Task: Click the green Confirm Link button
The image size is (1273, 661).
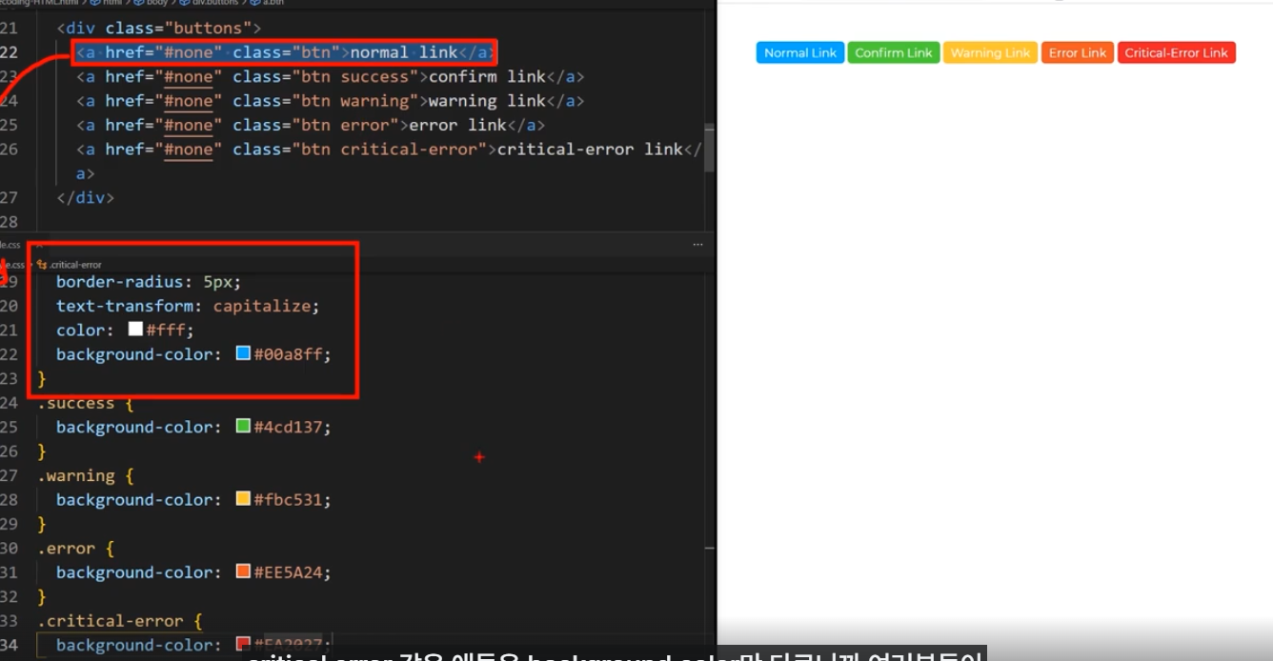Action: point(894,52)
